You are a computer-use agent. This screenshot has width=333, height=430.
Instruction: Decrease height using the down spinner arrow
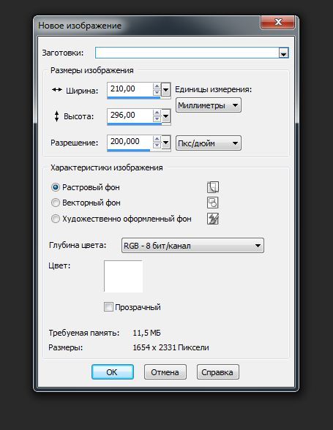click(157, 118)
